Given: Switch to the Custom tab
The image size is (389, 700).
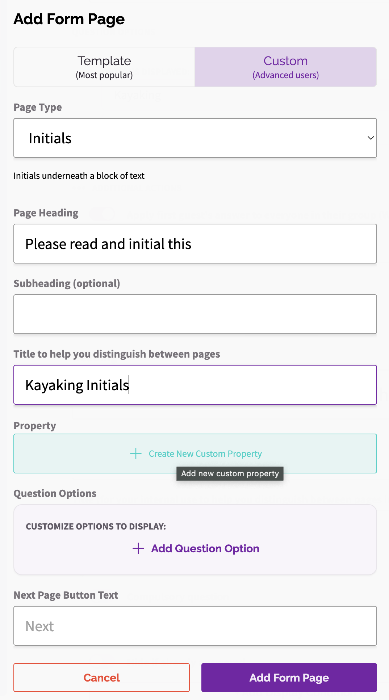Looking at the screenshot, I should (x=285, y=67).
